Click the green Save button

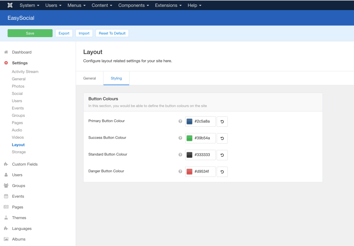[x=30, y=33]
